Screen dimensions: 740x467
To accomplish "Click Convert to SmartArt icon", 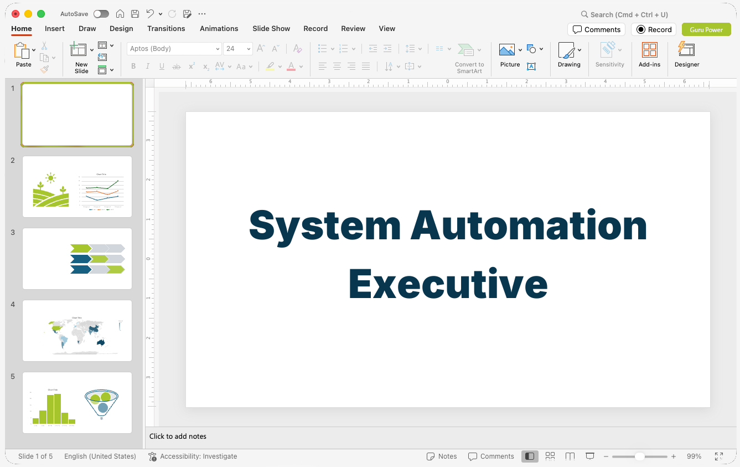I will tap(466, 50).
